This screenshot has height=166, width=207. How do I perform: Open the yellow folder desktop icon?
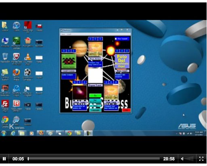[5, 26]
